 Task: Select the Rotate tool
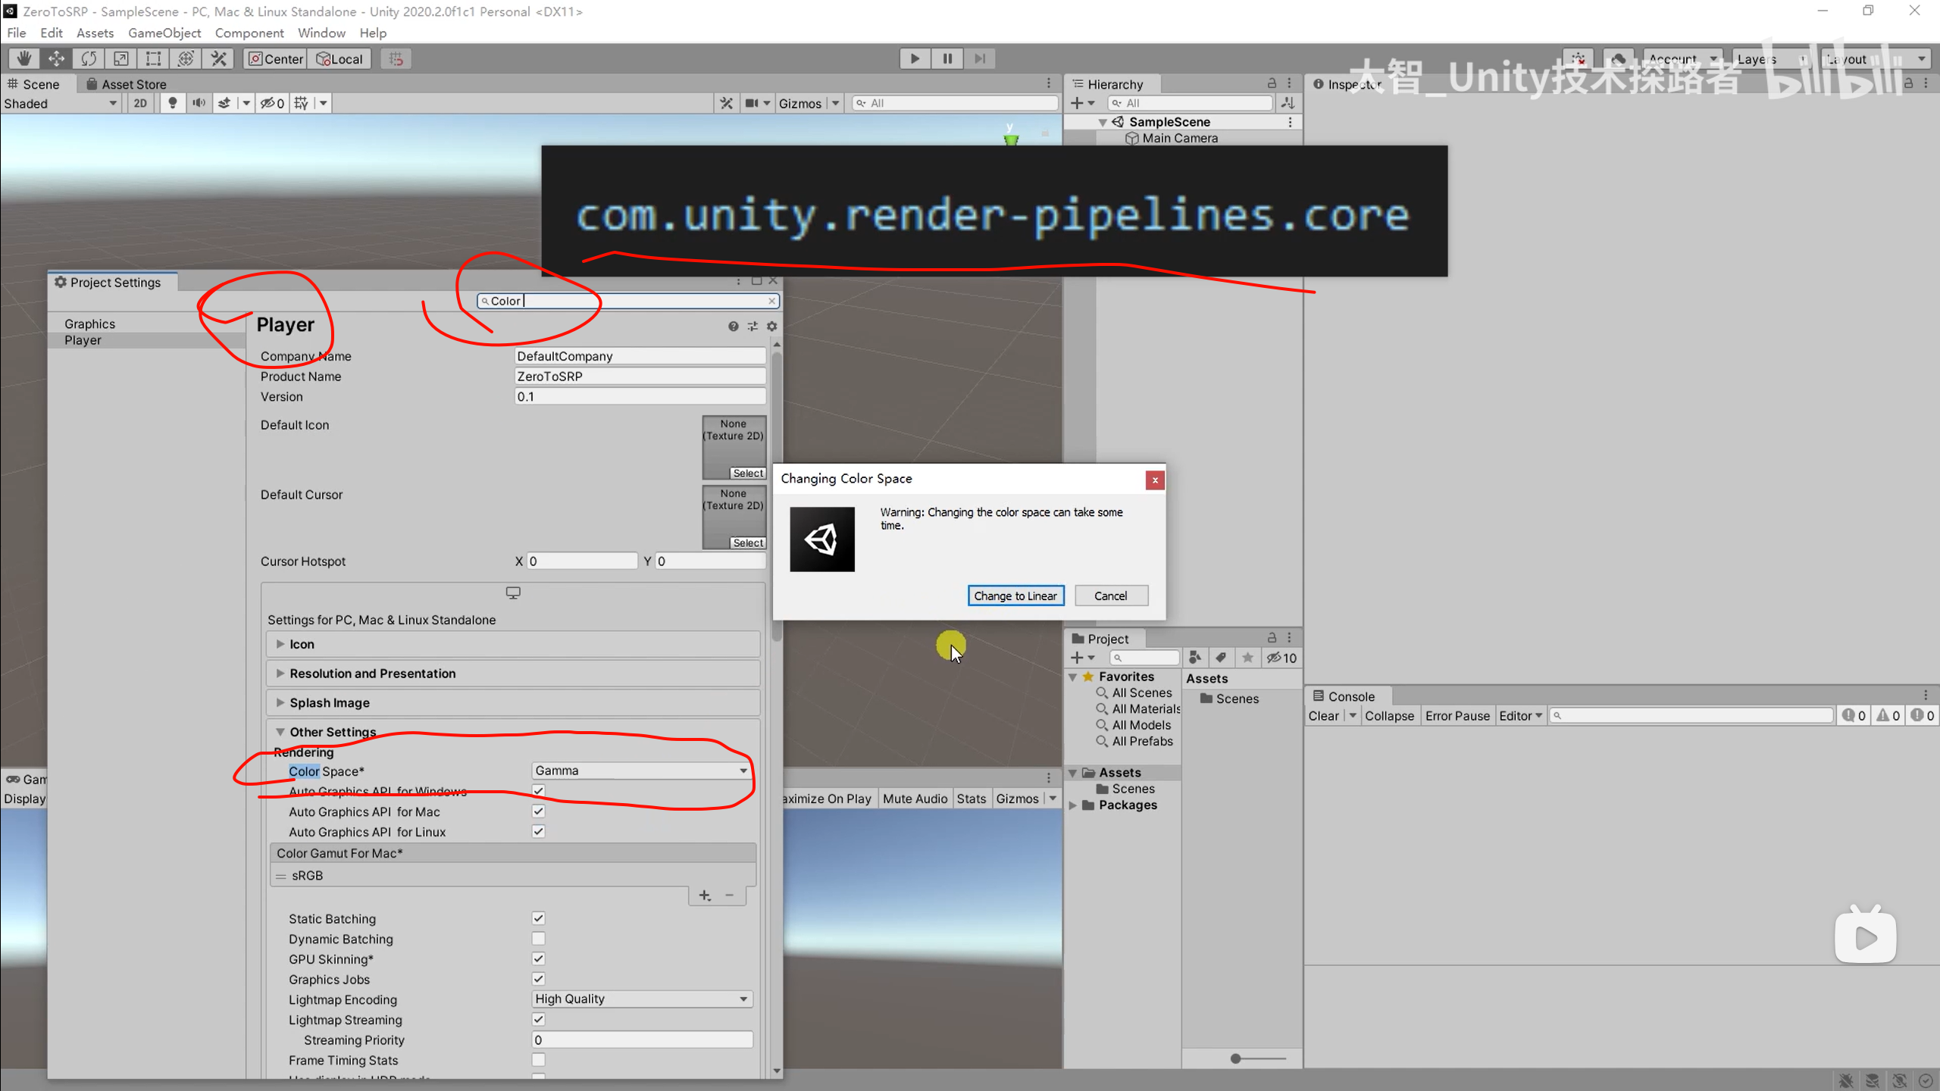click(x=89, y=58)
